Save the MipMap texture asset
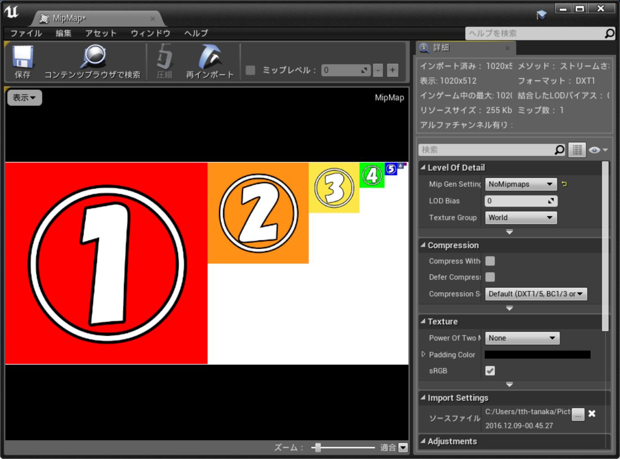Screen dimensions: 620x459 coord(22,62)
